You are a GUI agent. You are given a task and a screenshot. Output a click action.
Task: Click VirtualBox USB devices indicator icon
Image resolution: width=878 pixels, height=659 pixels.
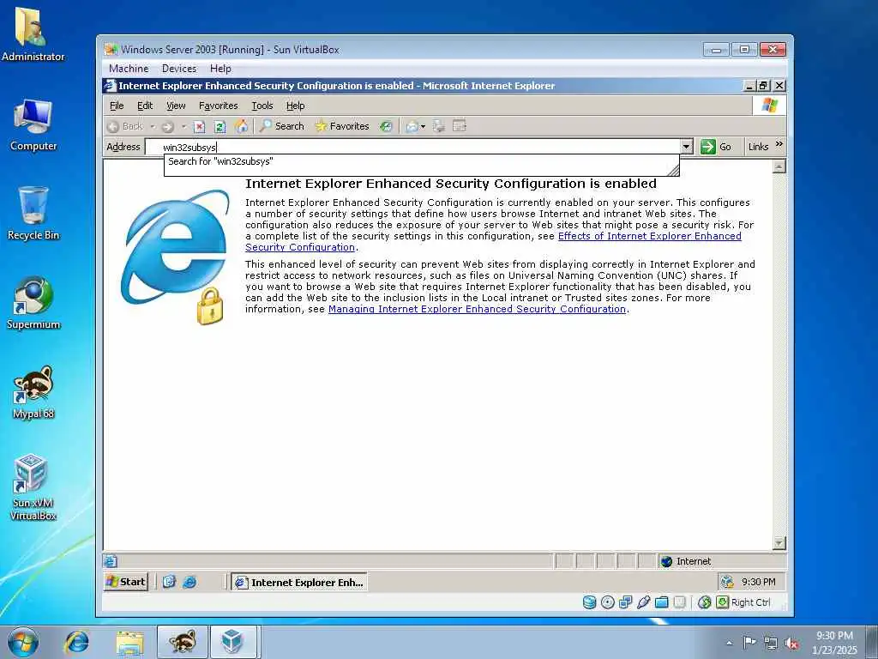[643, 602]
